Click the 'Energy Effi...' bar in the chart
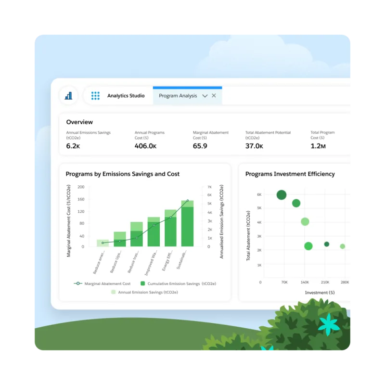 click(170, 228)
